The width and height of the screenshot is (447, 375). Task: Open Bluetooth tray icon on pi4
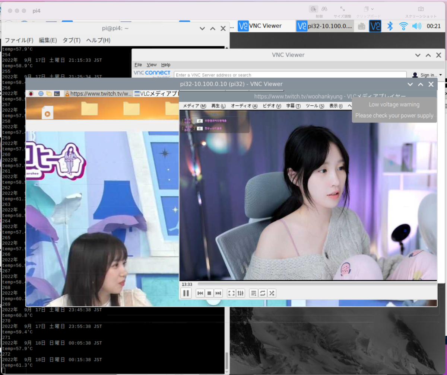(390, 26)
